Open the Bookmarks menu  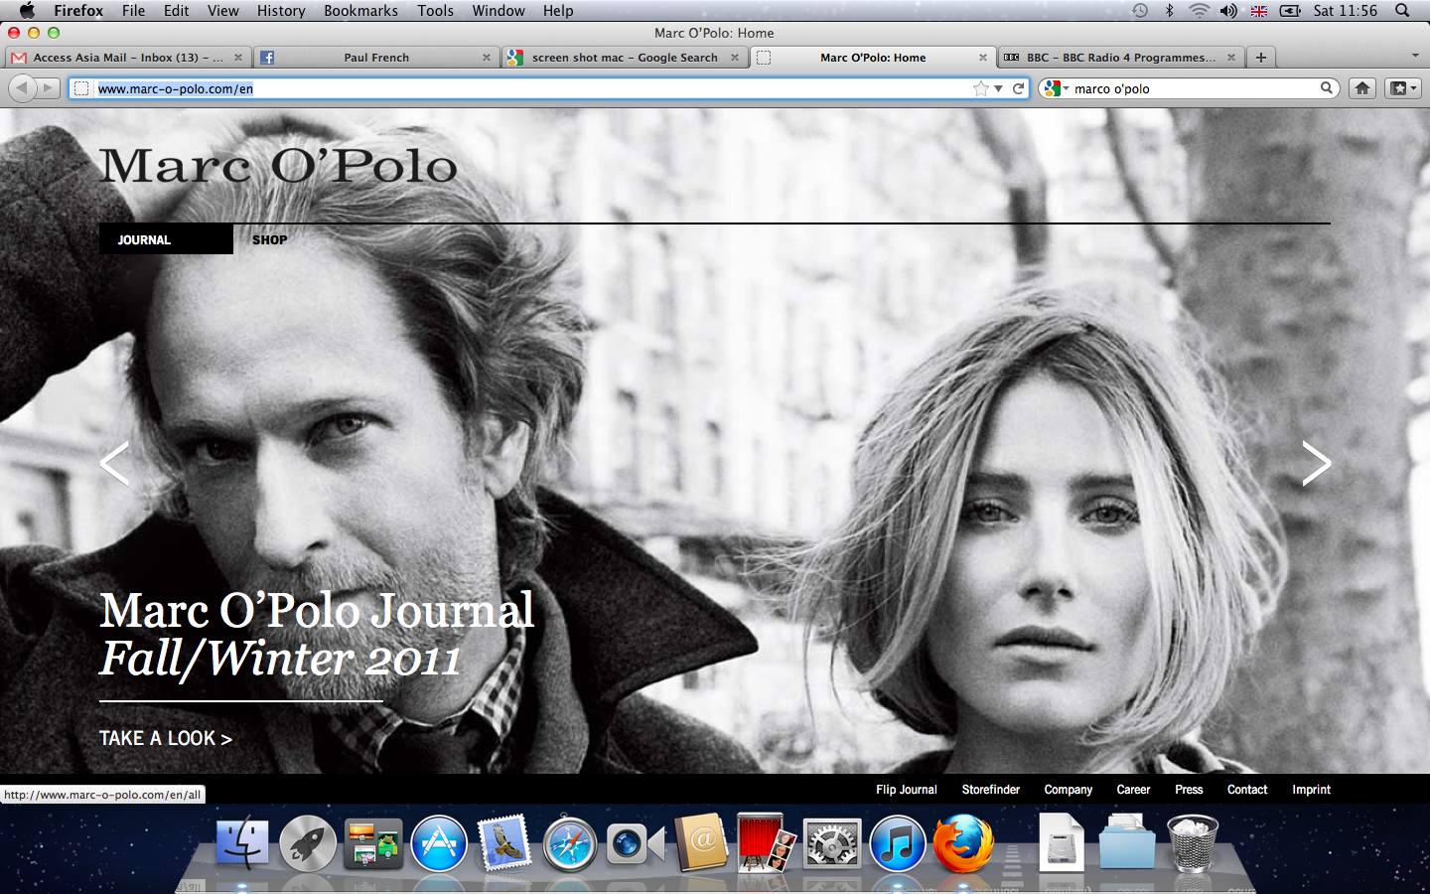(360, 11)
